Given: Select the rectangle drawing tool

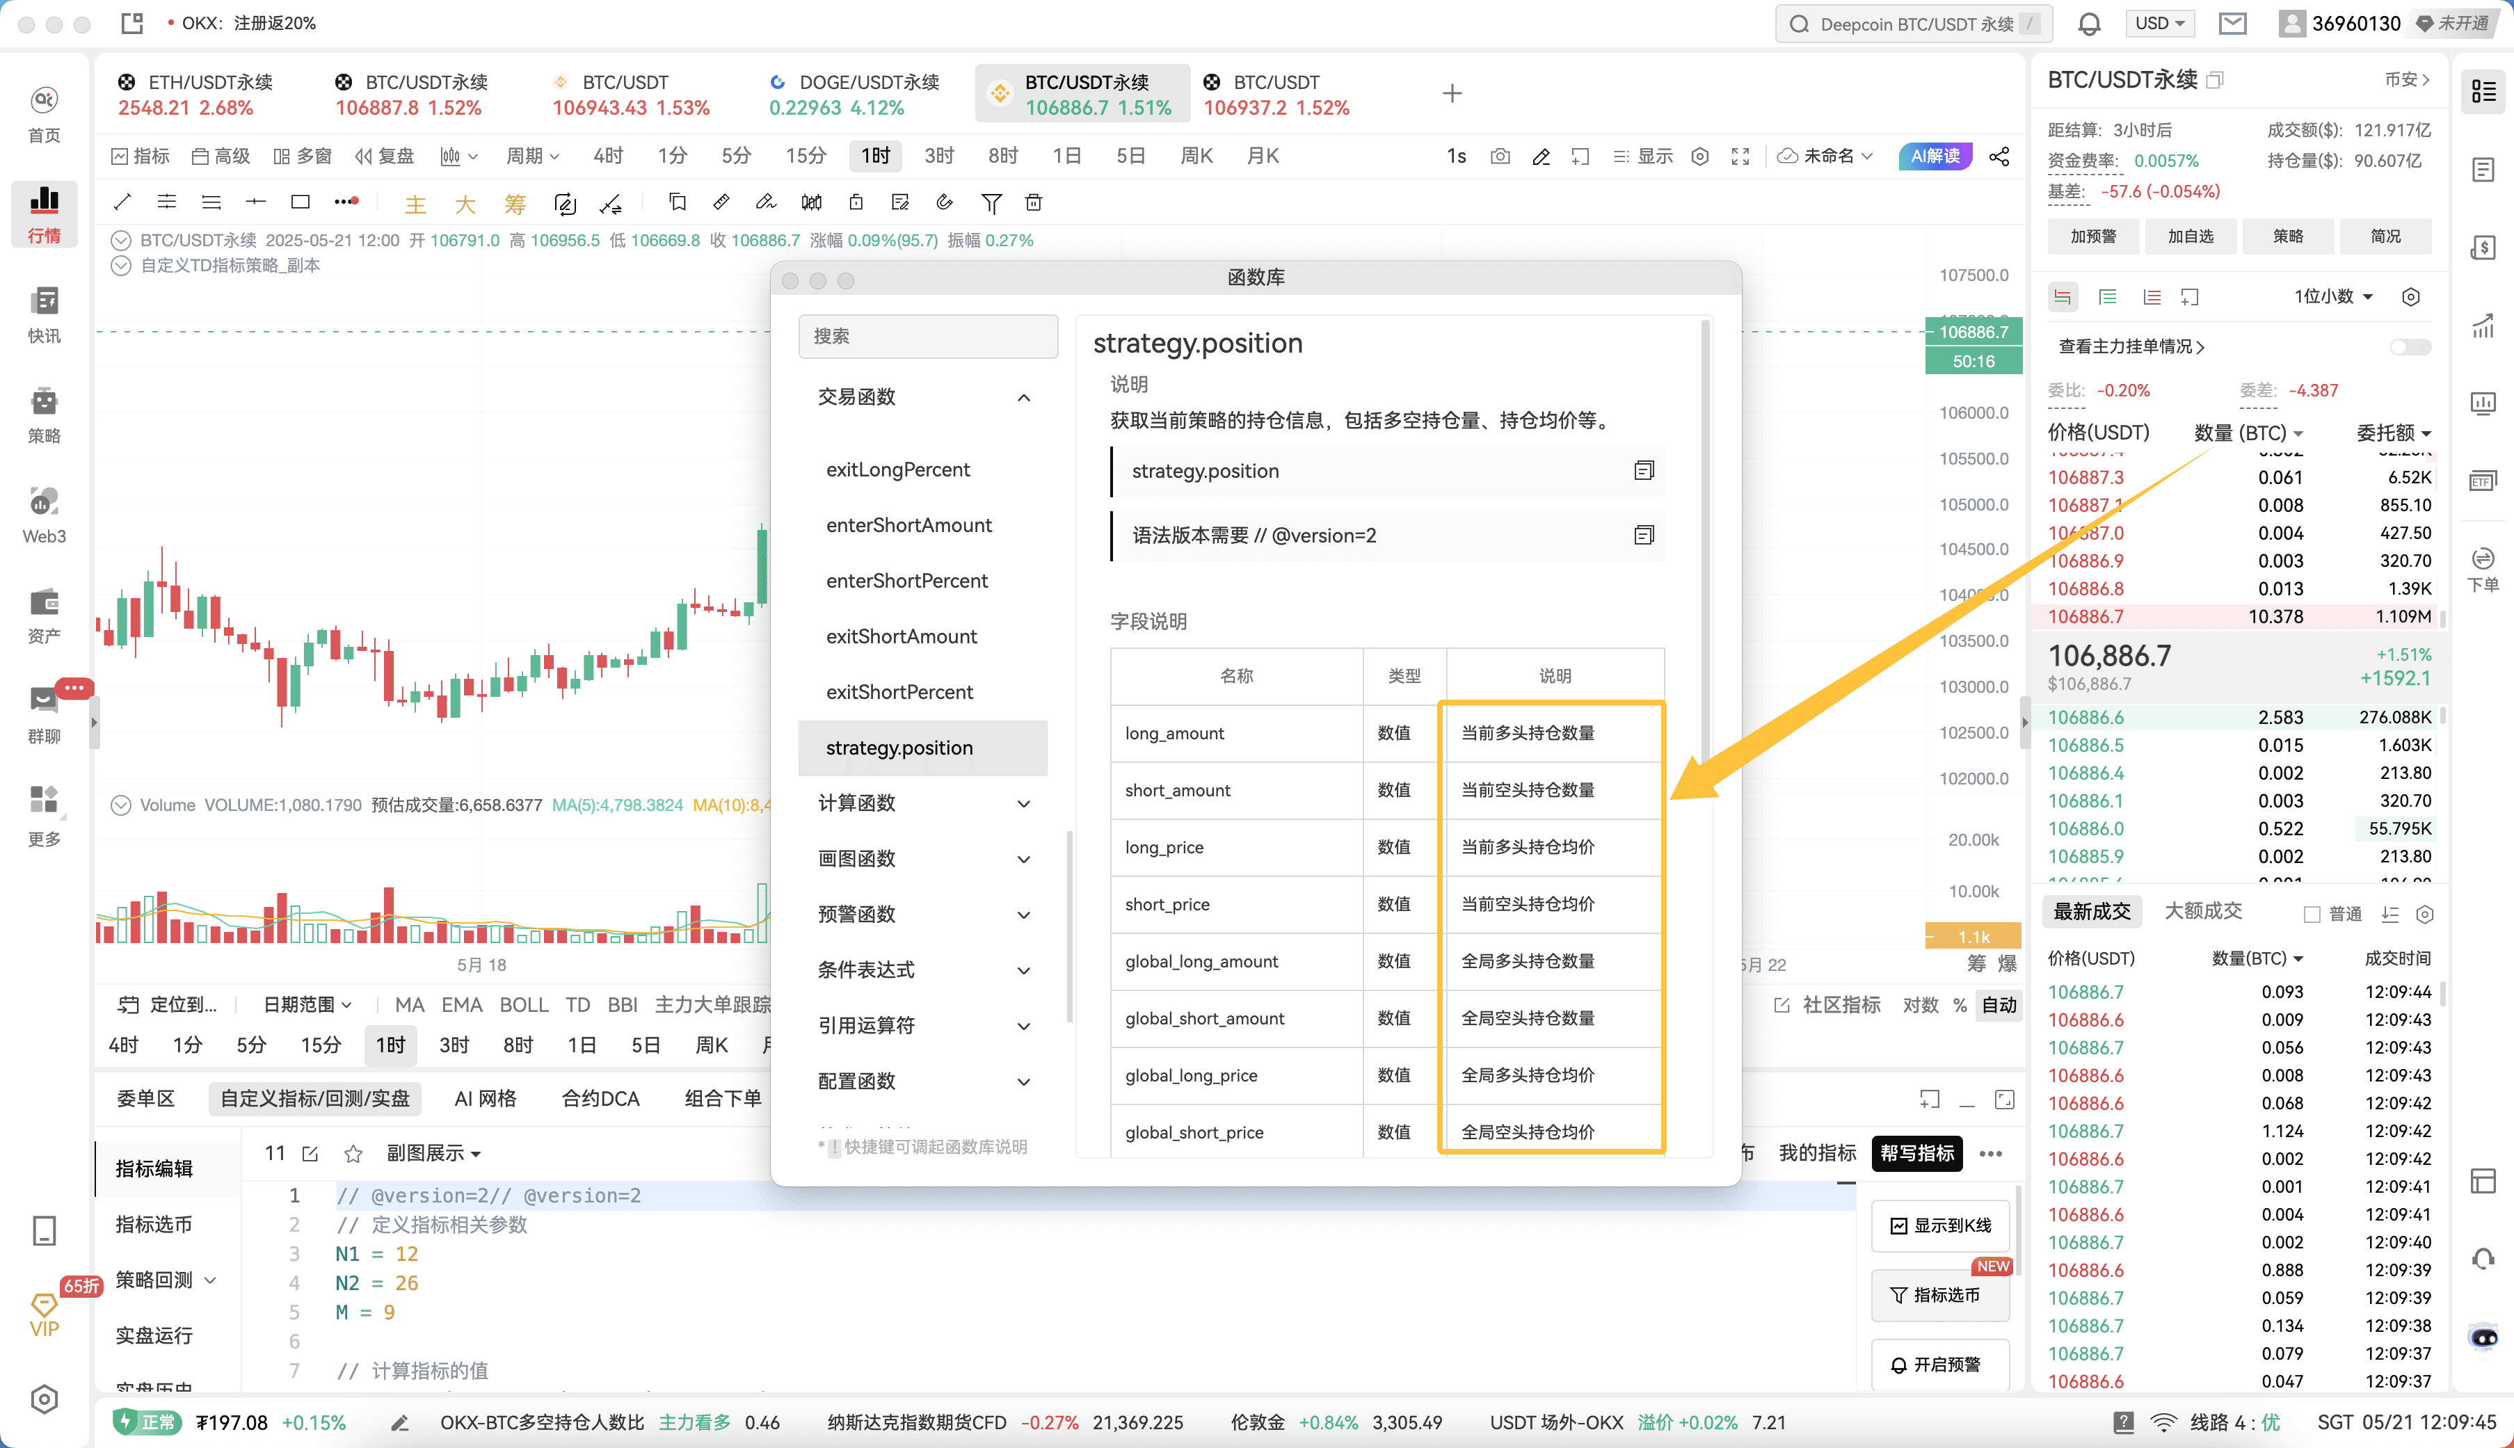Looking at the screenshot, I should pos(299,202).
